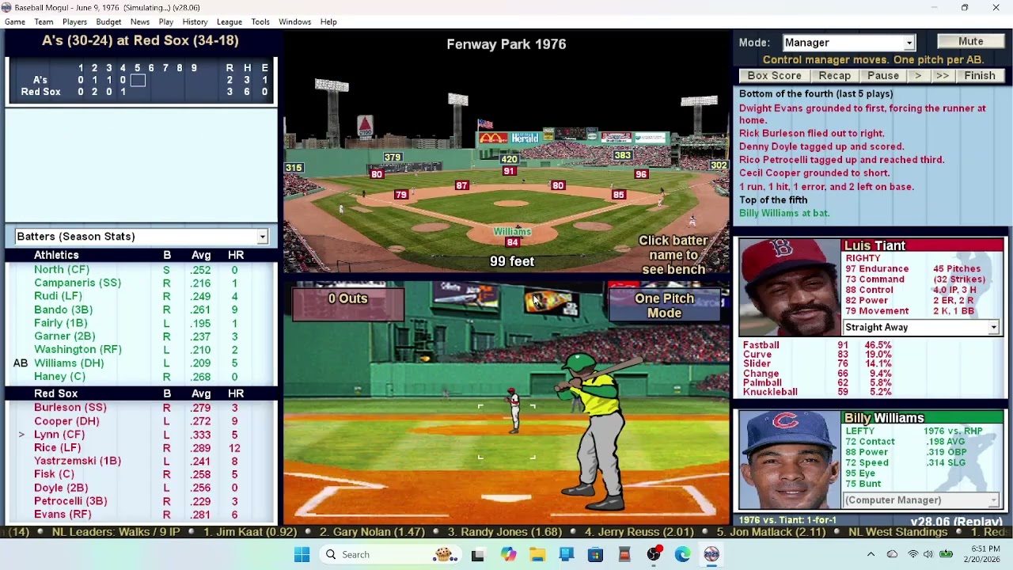Show hidden system tray icons

click(871, 555)
